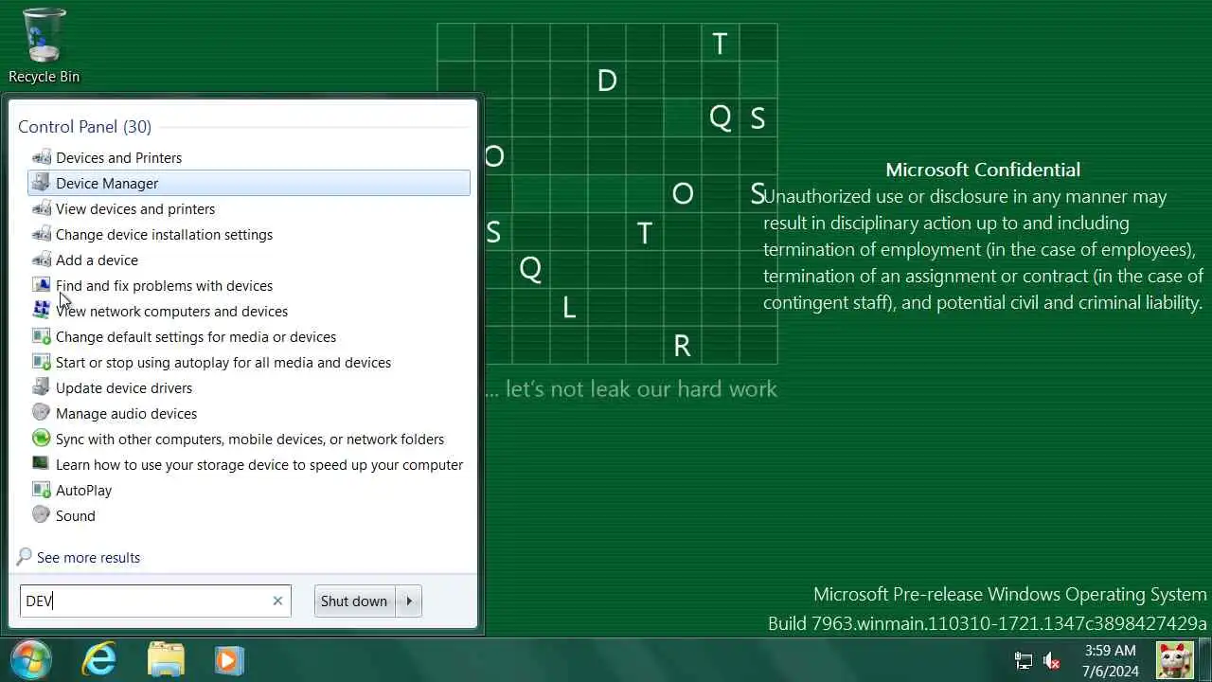Click the Update device drivers icon

(x=41, y=387)
